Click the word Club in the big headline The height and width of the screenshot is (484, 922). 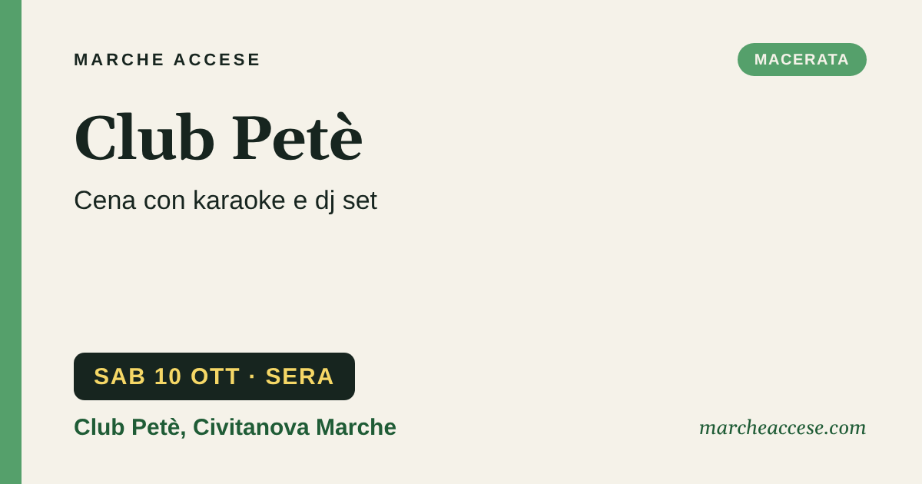[x=144, y=138]
